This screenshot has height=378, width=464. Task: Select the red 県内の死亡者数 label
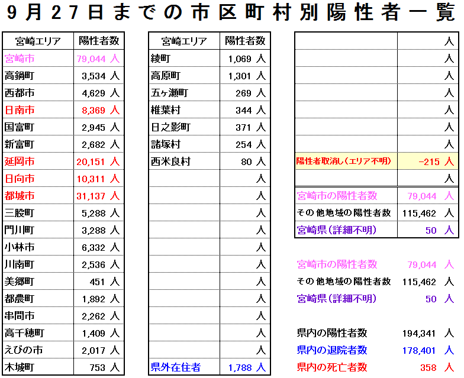coord(332,367)
